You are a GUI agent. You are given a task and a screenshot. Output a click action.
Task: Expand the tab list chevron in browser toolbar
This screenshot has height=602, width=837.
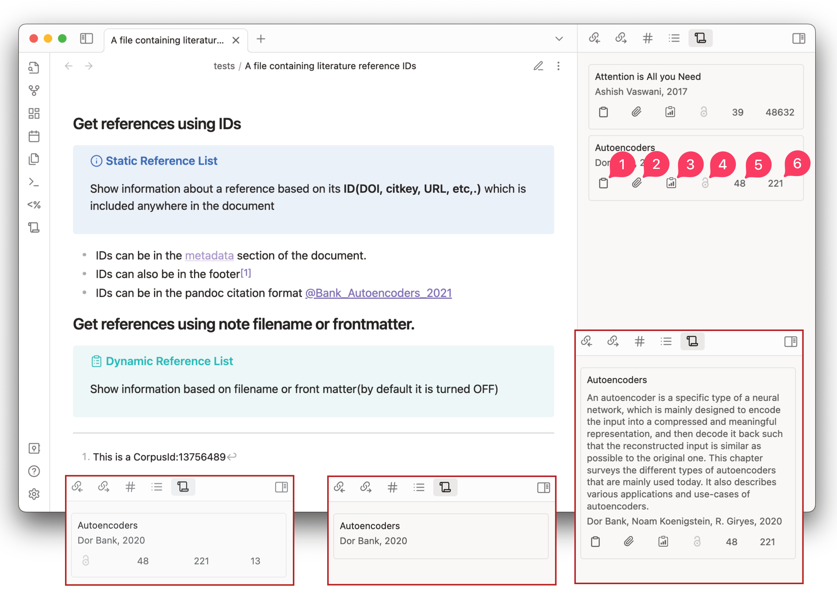tap(559, 38)
